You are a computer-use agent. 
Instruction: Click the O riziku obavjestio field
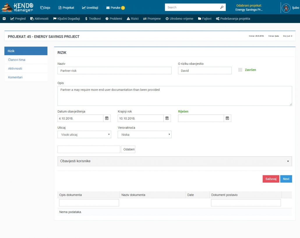(205, 71)
